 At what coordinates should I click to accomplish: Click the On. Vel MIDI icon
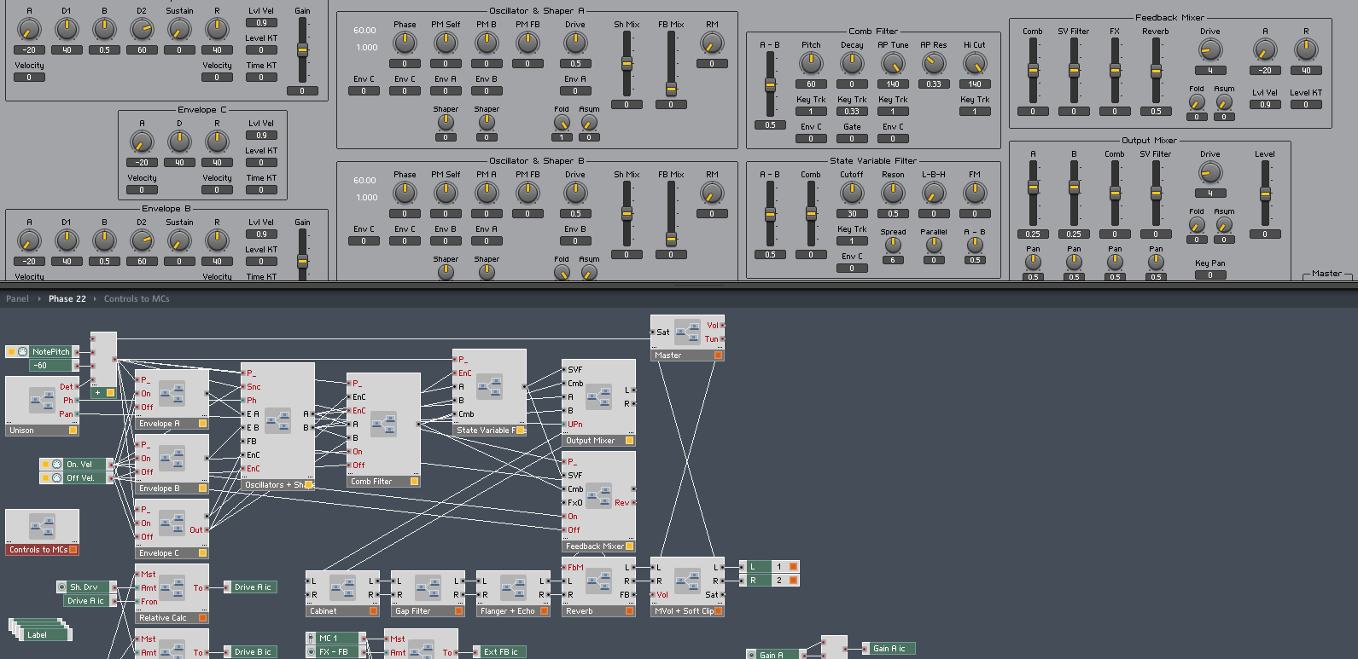(57, 464)
